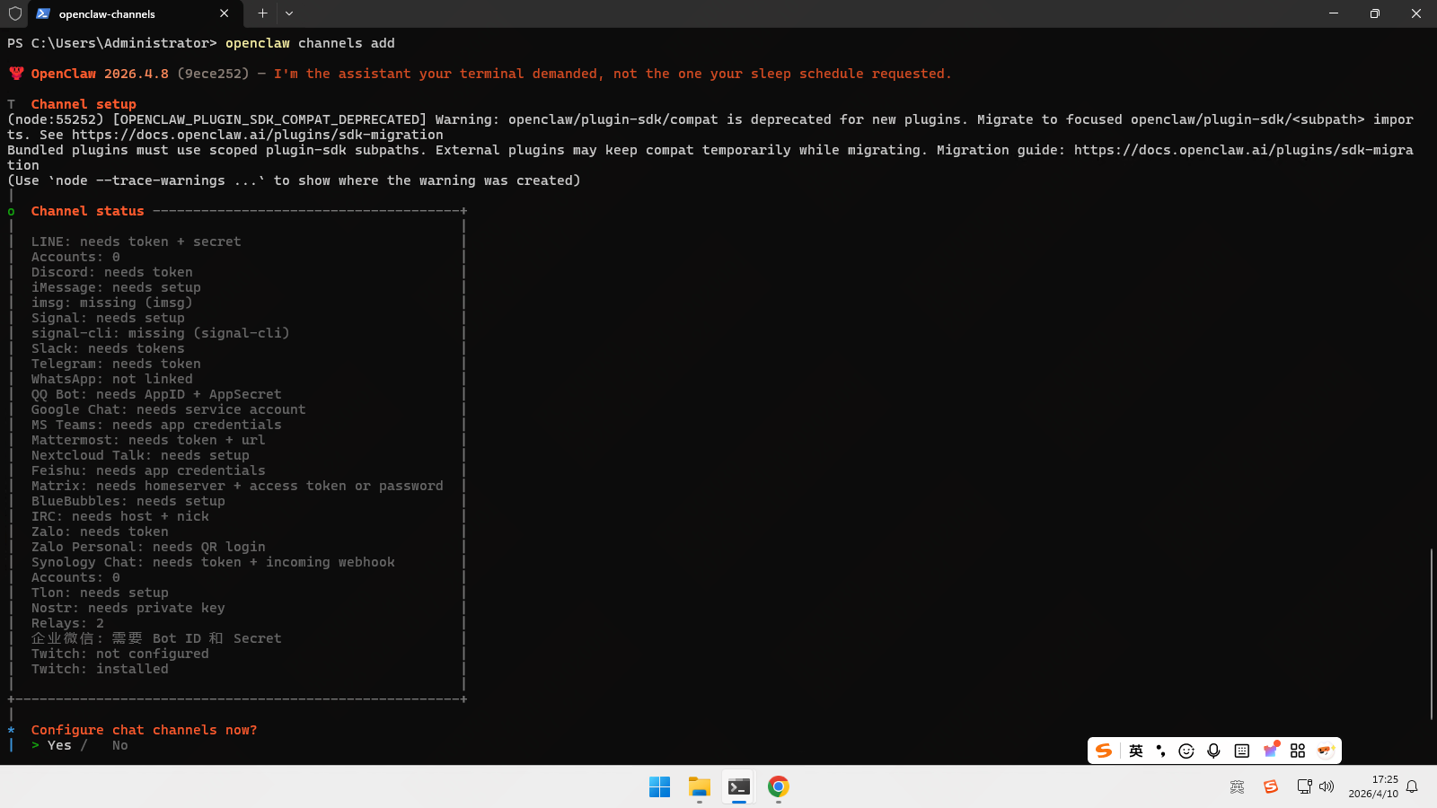Choose Yes for configure chat channels
The height and width of the screenshot is (808, 1437).
(x=59, y=745)
